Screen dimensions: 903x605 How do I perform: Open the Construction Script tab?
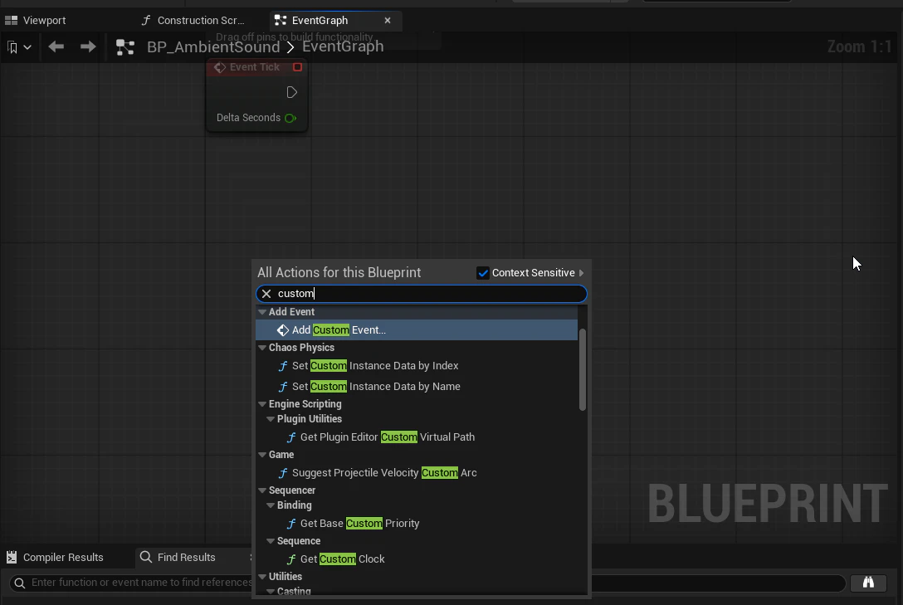pyautogui.click(x=193, y=20)
